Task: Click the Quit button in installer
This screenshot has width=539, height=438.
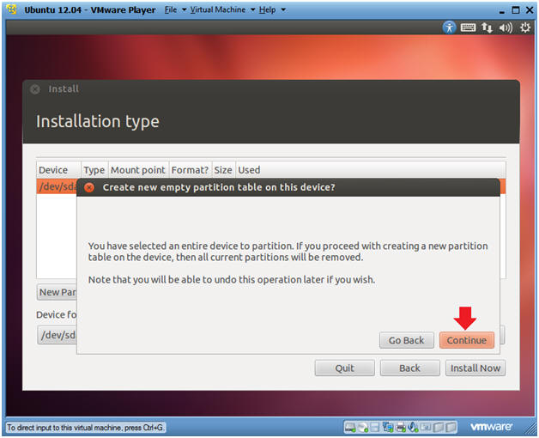Action: point(344,368)
